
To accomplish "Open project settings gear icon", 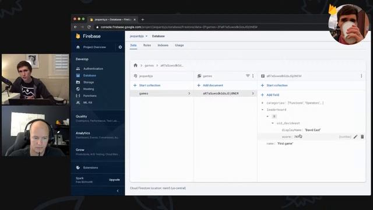I will (x=120, y=47).
